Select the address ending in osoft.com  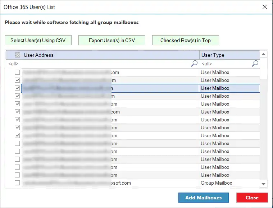110,183
